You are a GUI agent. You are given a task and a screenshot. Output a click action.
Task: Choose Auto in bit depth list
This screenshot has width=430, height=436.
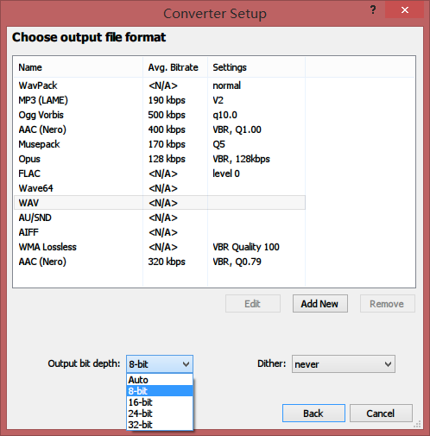coord(160,380)
